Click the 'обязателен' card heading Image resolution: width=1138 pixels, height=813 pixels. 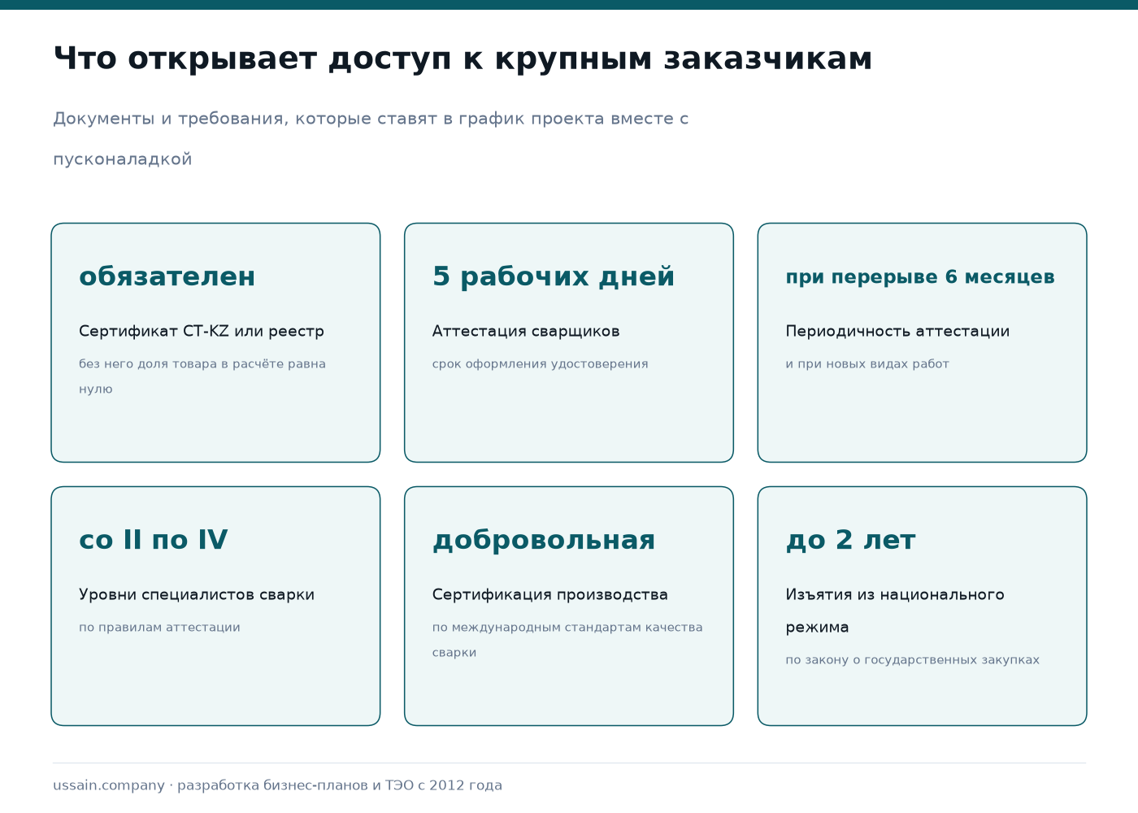167,277
